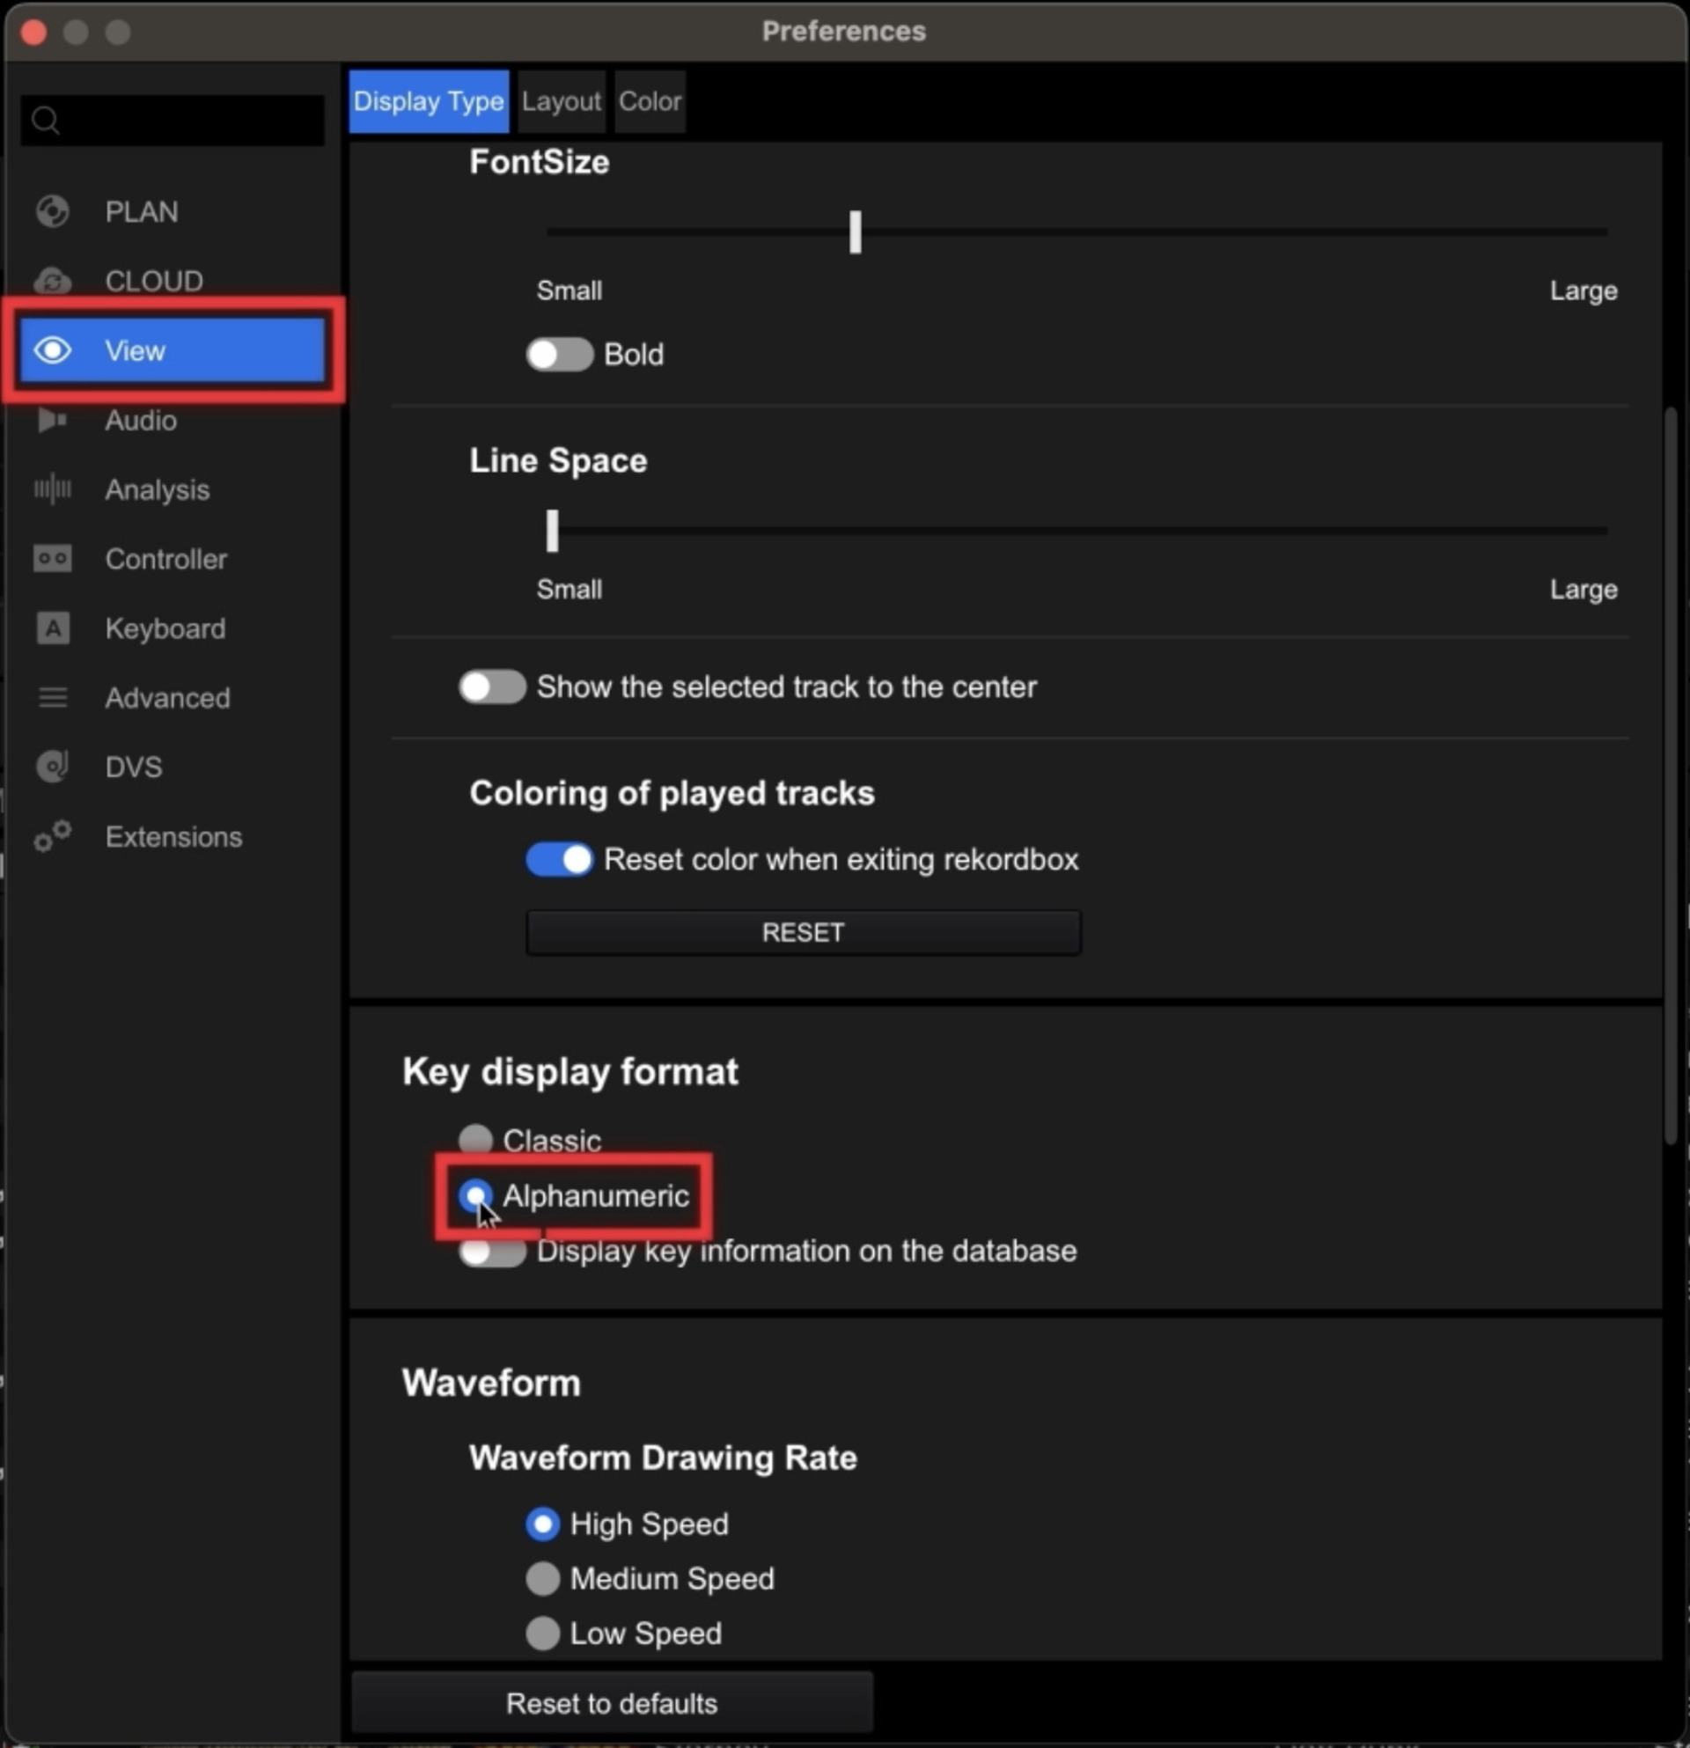Click the Audio speaker icon
This screenshot has height=1748, width=1690.
click(53, 420)
